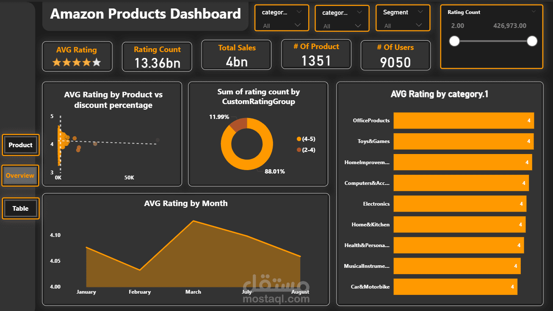
Task: Click the 50K label on the scatter axis
Action: tap(129, 178)
